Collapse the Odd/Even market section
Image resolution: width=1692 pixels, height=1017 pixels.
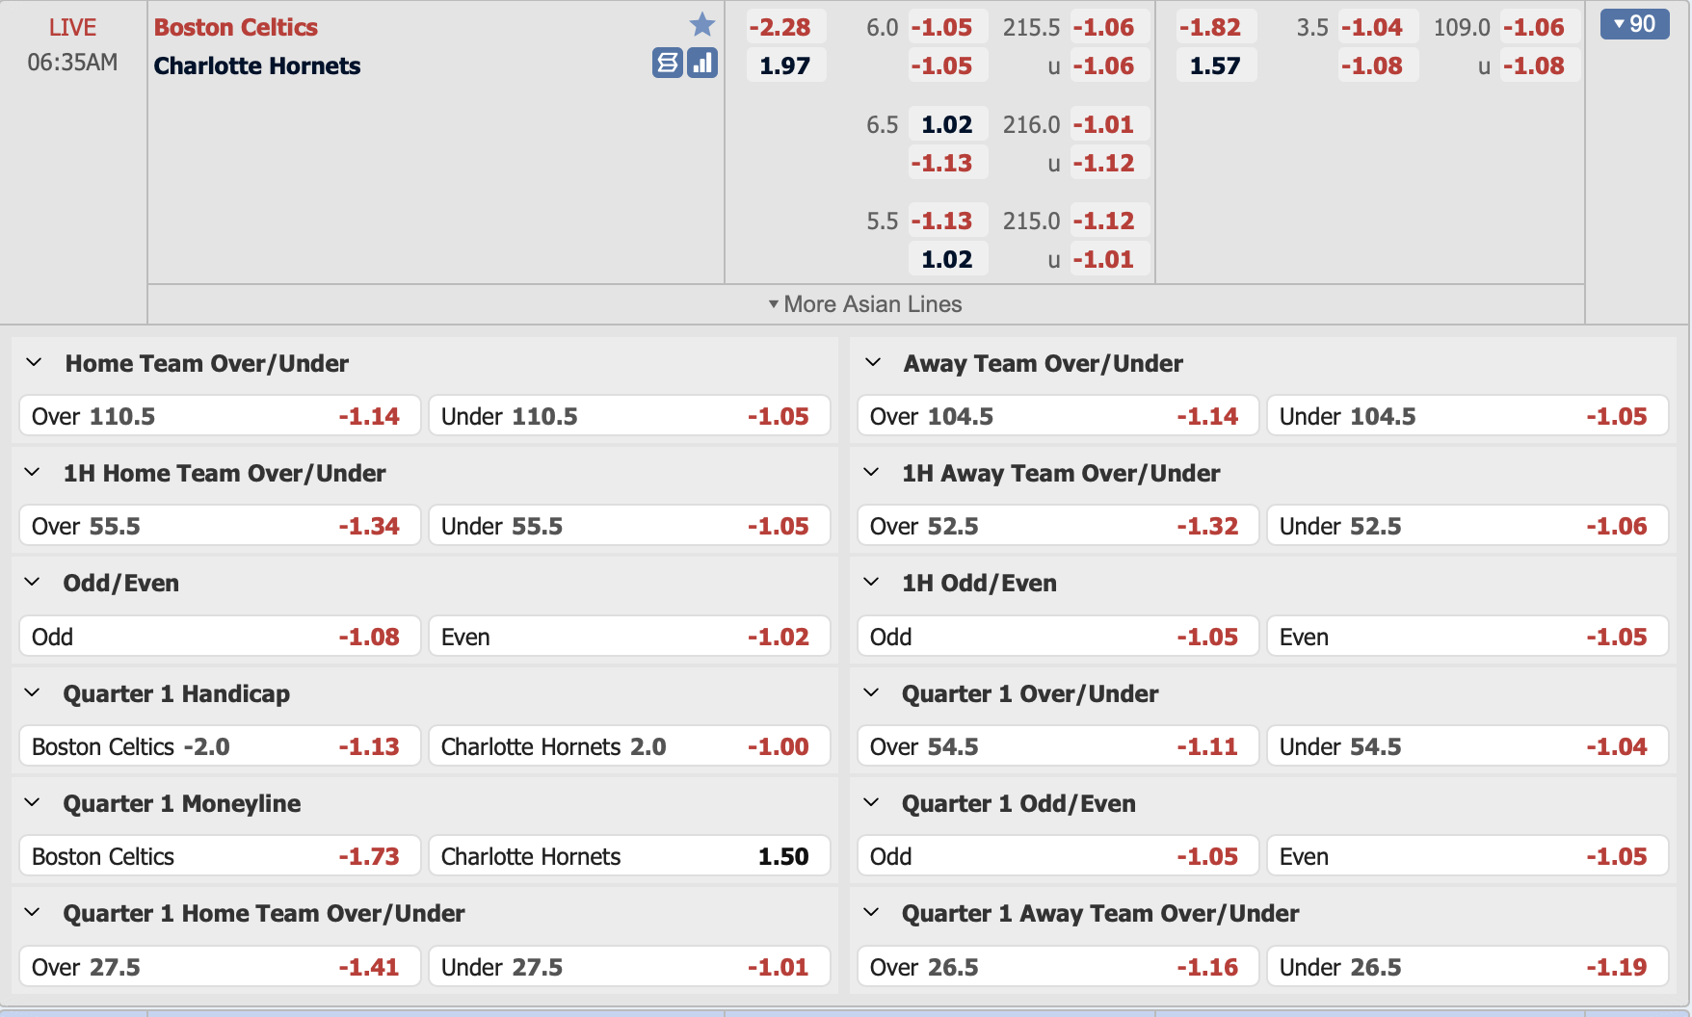pos(32,583)
